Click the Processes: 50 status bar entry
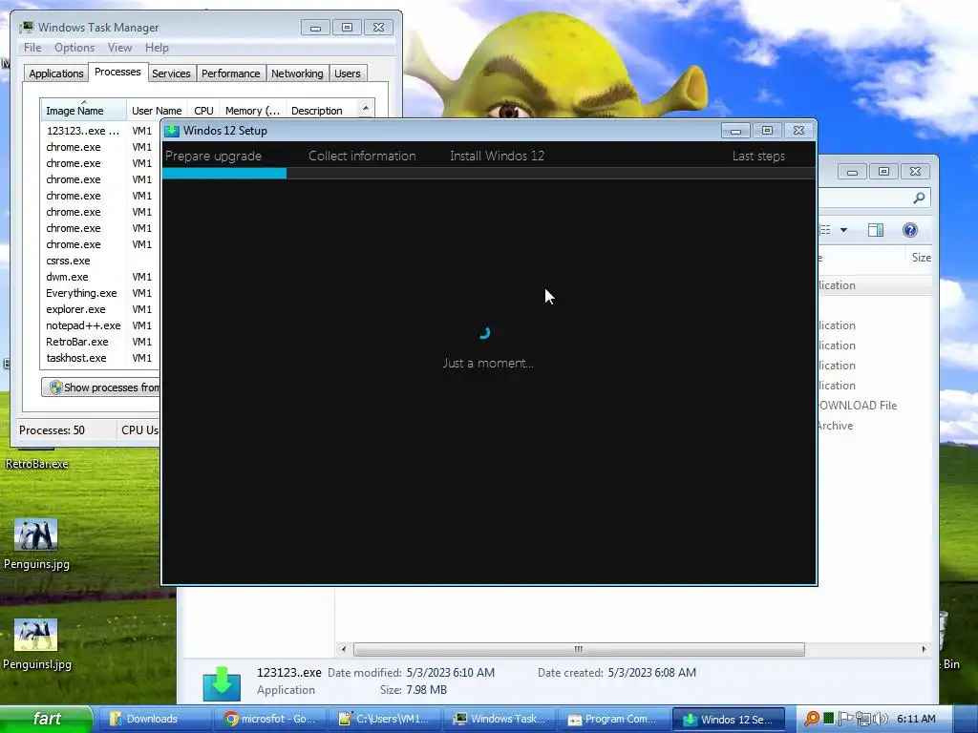This screenshot has height=733, width=978. pos(53,430)
